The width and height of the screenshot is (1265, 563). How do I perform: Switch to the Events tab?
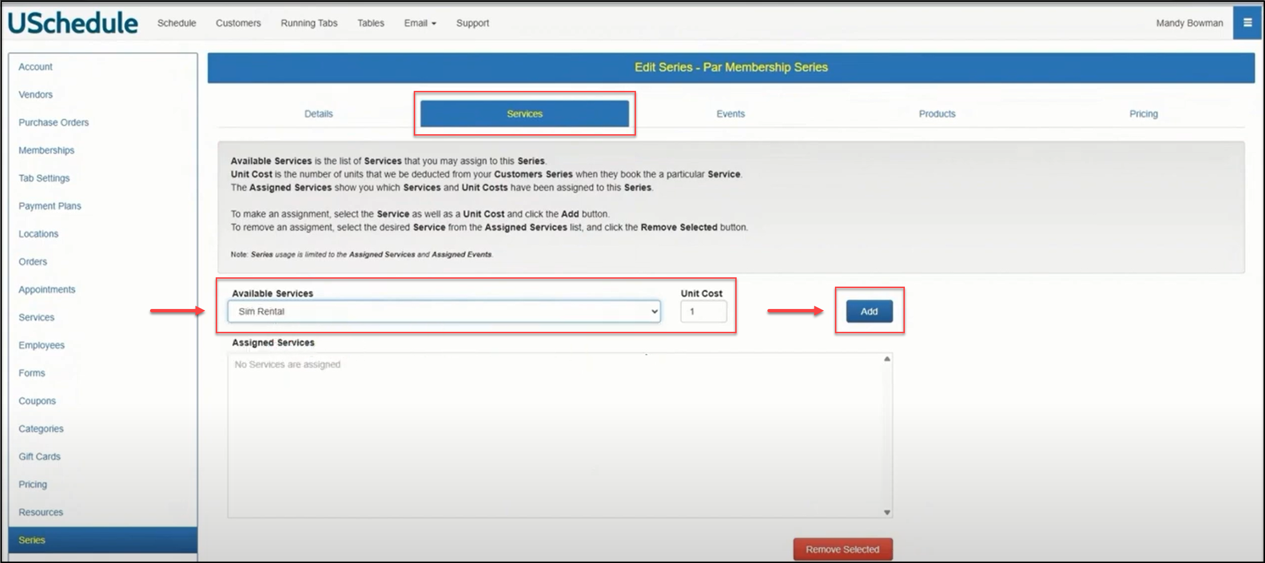[x=730, y=114]
